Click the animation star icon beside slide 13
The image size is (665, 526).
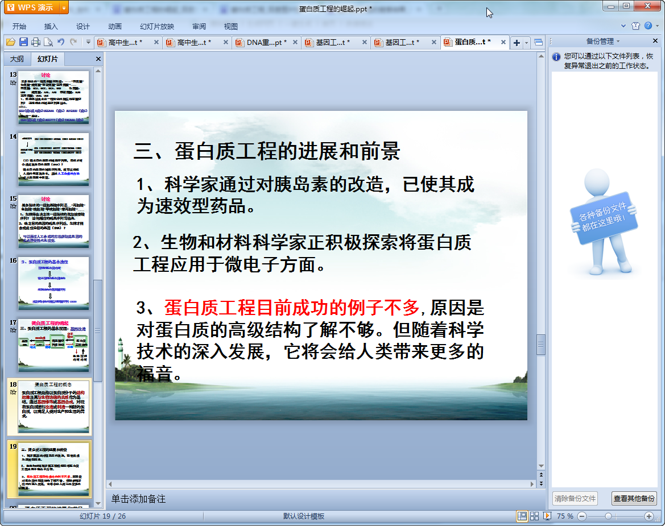coord(13,82)
